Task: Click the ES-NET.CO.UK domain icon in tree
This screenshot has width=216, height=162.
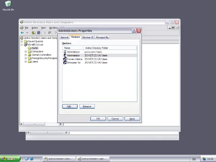Action: coord(26,45)
